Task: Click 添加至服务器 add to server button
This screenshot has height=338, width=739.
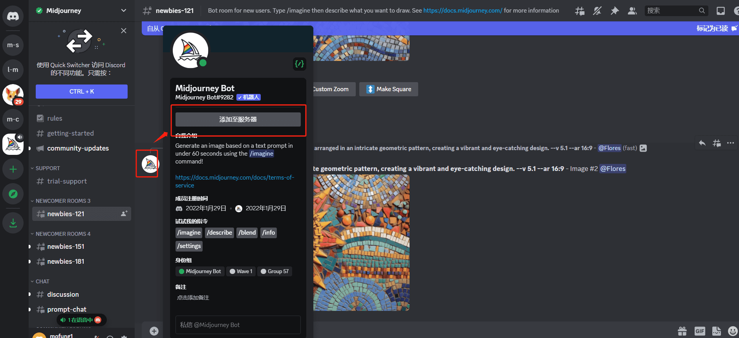Action: [238, 119]
